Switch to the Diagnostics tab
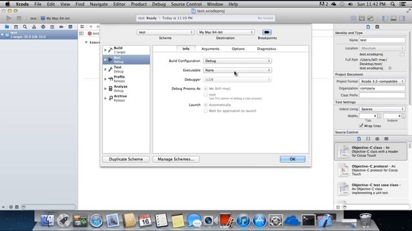This screenshot has height=231, width=412. point(267,49)
